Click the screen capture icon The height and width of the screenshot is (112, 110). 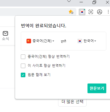pyautogui.click(x=91, y=12)
